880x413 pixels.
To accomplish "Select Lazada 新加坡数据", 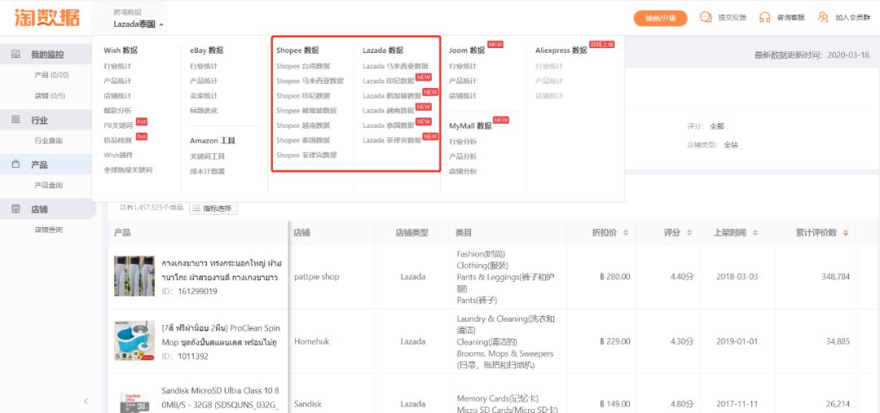I will [x=392, y=96].
